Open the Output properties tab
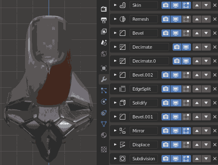Viewport: 218px width, 165px height. (104, 20)
